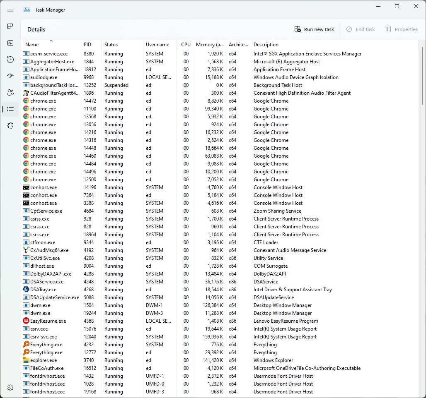This screenshot has width=426, height=398.
Task: Click the CxAudMsg64.exe process icon
Action: [x=26, y=250]
